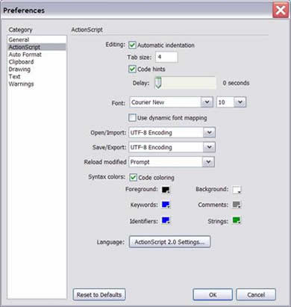Toggle Code coloring checkbox
The image size is (291, 307).
click(133, 177)
